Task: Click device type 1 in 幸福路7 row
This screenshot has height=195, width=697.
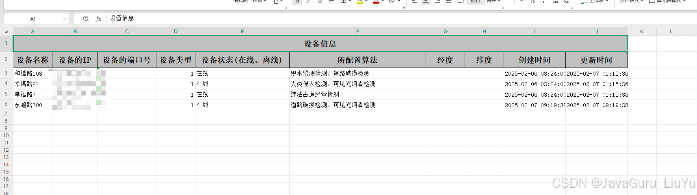Action: (x=175, y=94)
